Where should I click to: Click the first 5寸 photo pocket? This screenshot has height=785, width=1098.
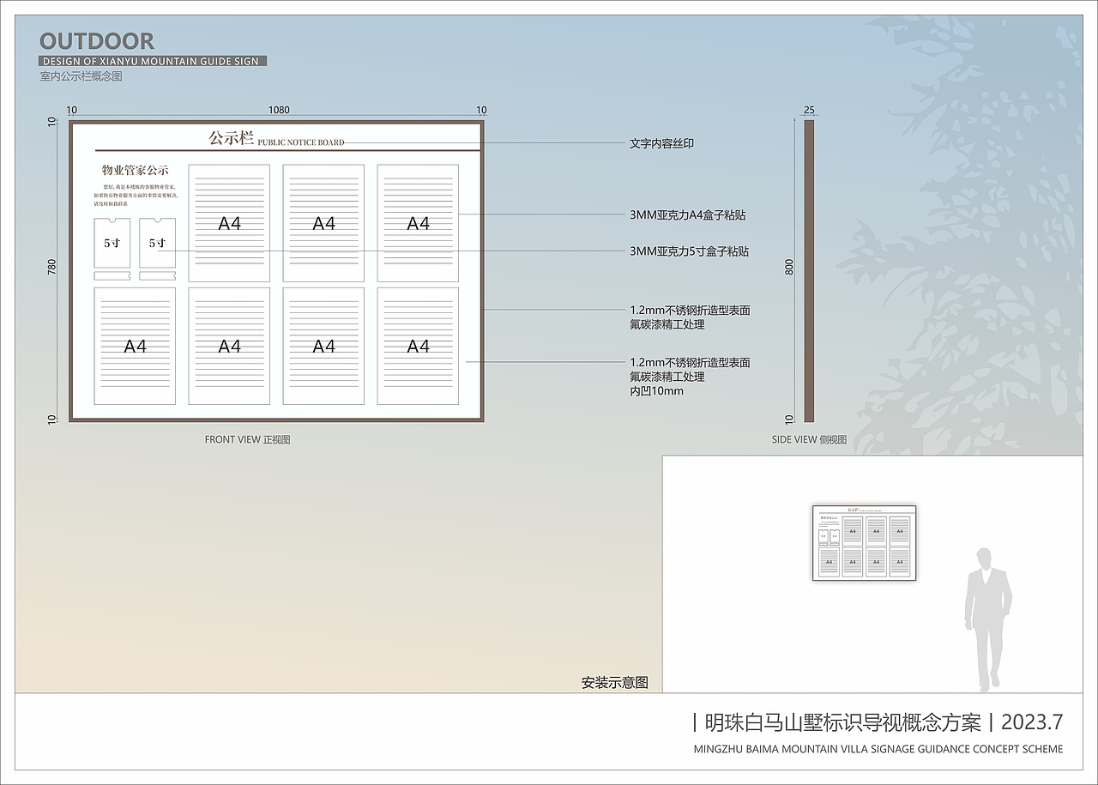click(110, 242)
